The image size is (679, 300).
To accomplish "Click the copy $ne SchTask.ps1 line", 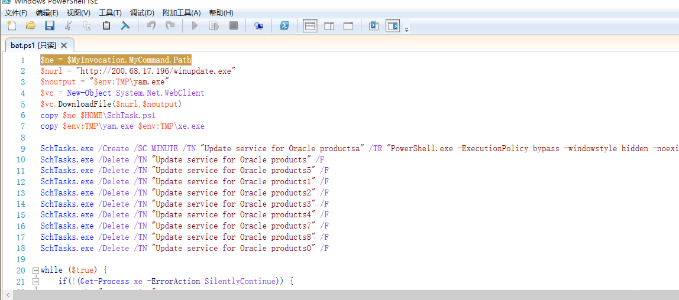I will (98, 115).
